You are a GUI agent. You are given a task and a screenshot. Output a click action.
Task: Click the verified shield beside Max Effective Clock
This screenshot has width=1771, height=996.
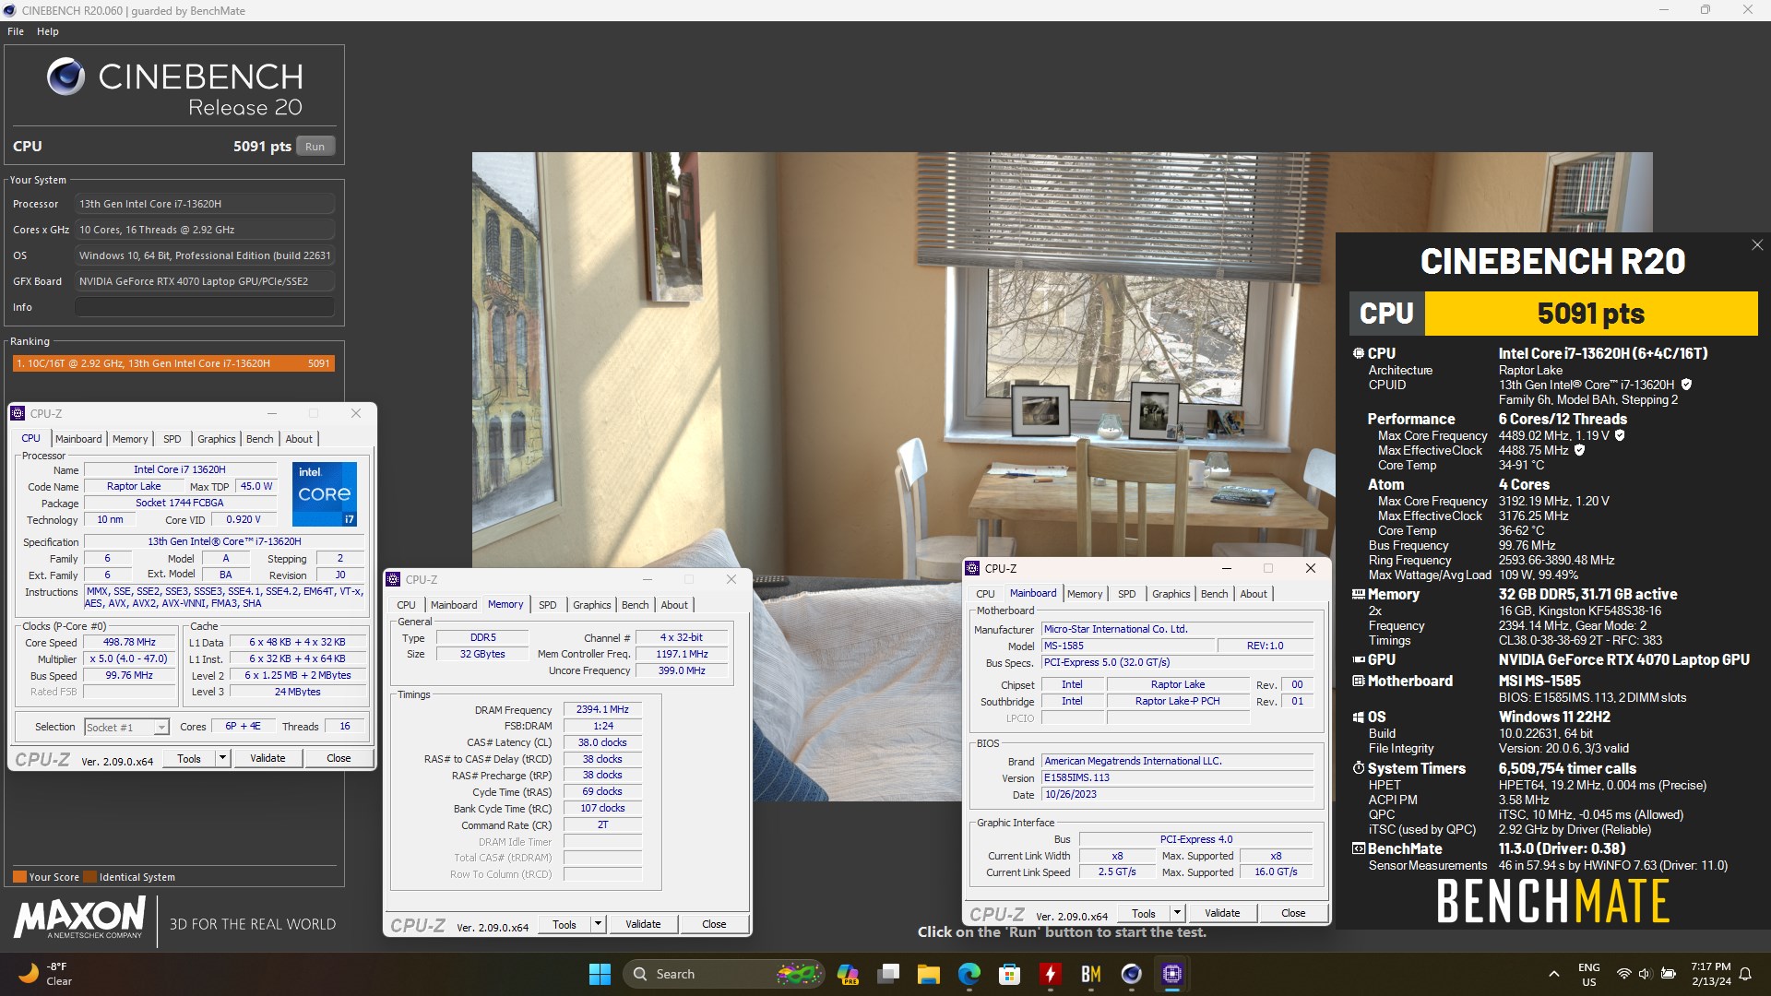click(x=1579, y=450)
